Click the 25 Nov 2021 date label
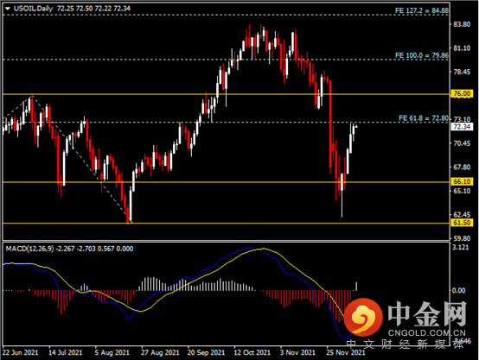Viewport: 479px width, 360px height. pos(346,353)
